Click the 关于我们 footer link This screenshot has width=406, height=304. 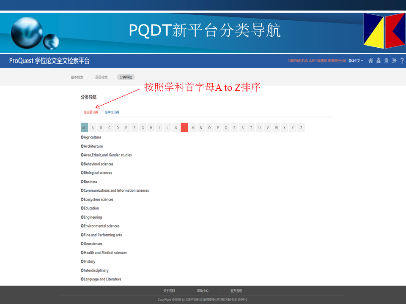pyautogui.click(x=169, y=291)
